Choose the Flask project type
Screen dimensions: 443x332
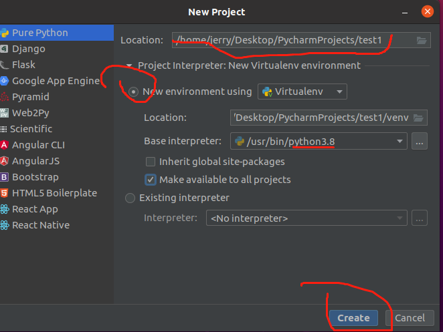pyautogui.click(x=56, y=65)
